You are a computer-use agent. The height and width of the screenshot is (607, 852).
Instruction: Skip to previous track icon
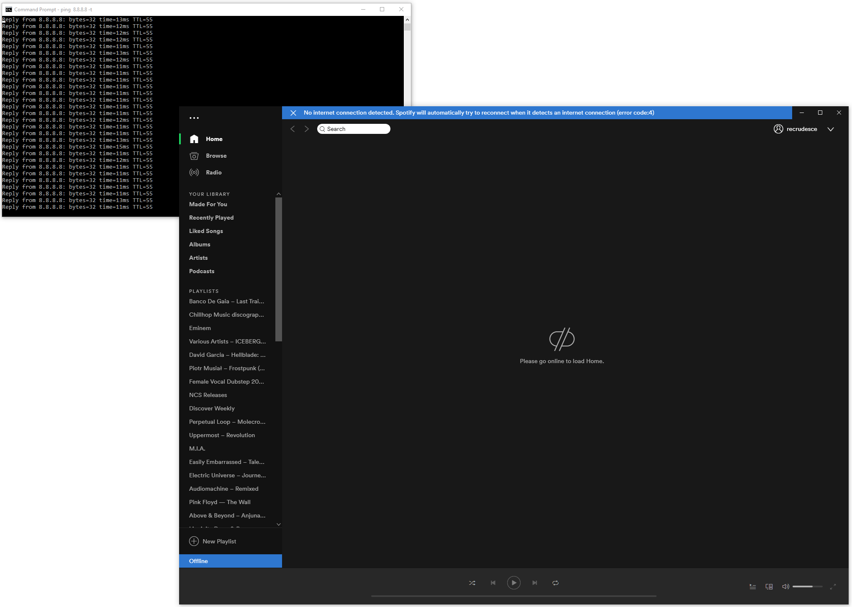[x=493, y=583]
